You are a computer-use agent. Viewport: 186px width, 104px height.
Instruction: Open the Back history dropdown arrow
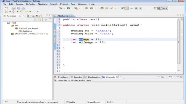30,12
